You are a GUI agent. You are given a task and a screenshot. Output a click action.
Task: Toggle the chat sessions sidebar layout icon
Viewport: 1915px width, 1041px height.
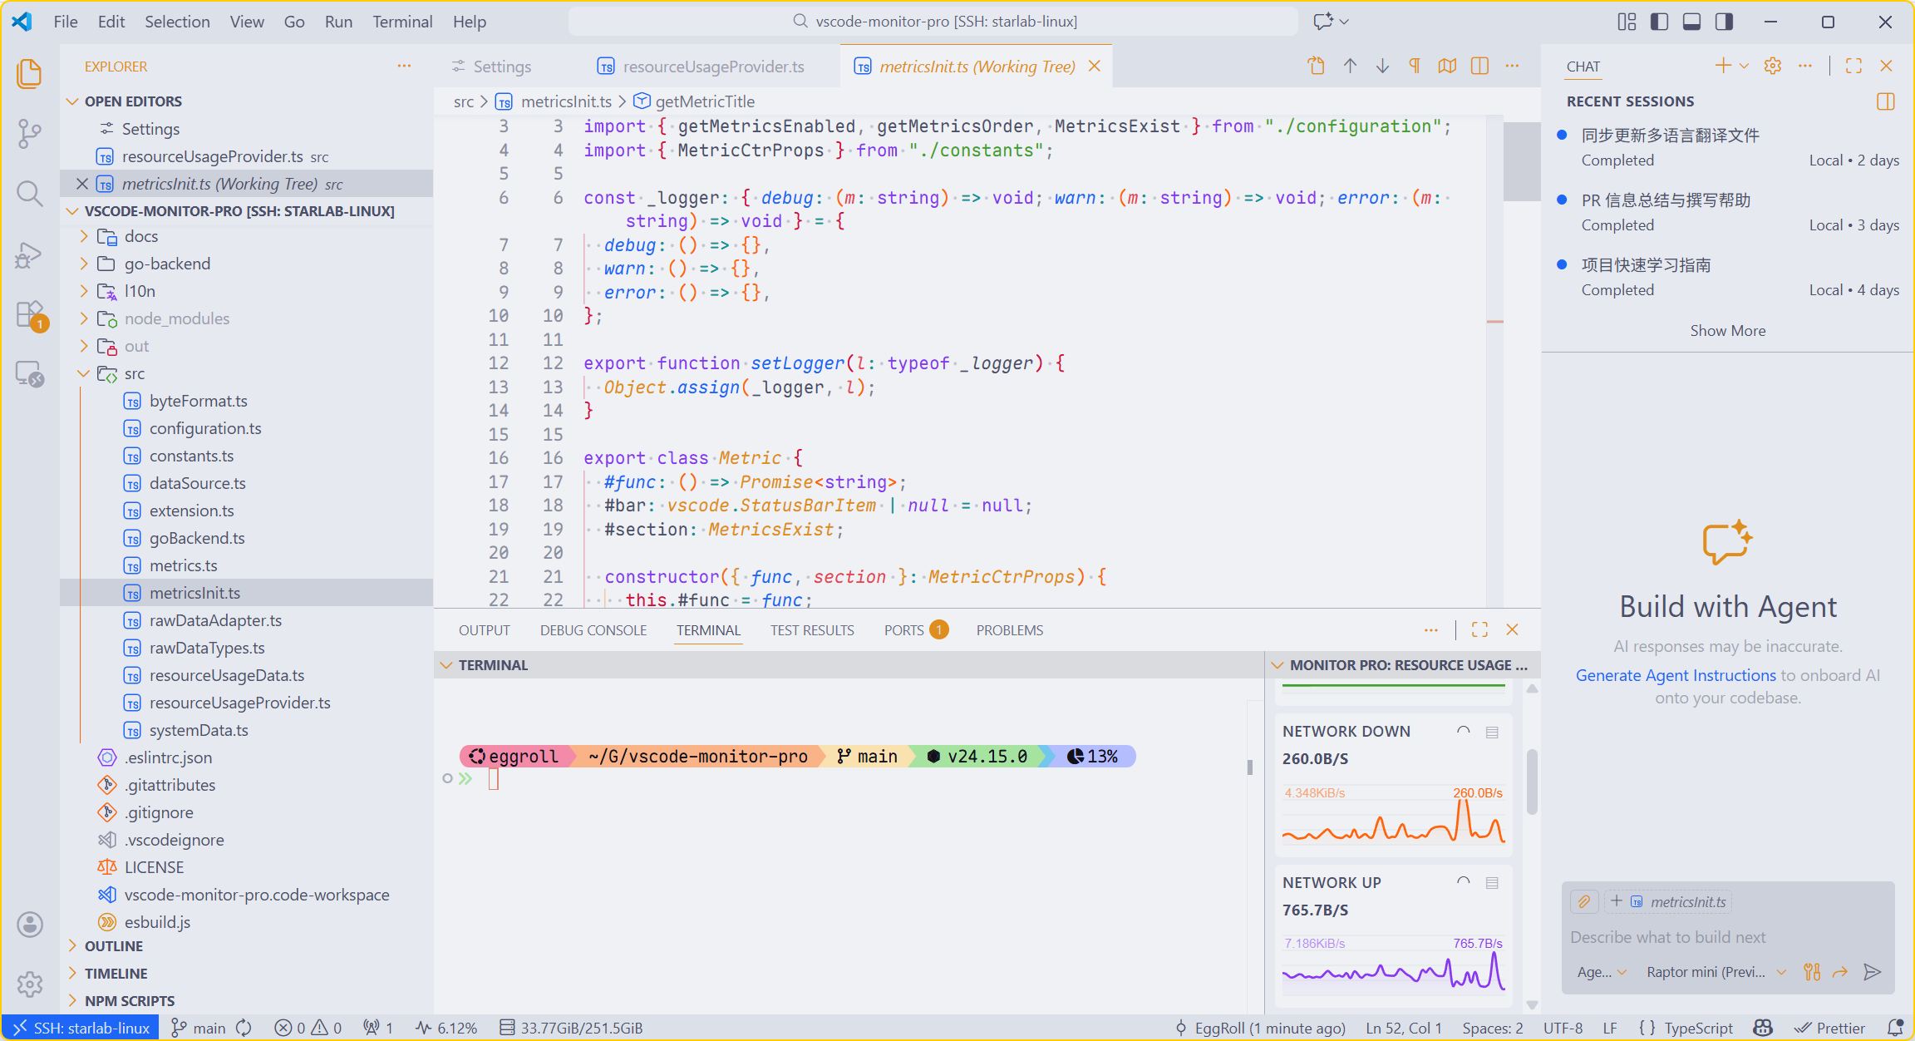(x=1886, y=101)
